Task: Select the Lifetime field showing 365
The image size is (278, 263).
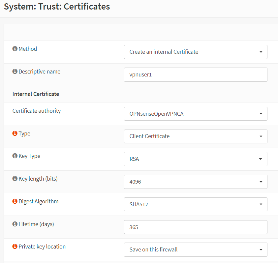Action: point(196,227)
